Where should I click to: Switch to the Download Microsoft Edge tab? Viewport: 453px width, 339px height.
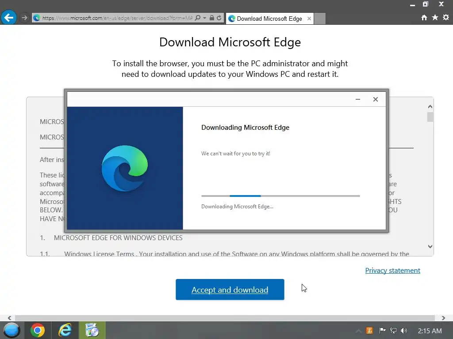pyautogui.click(x=269, y=19)
